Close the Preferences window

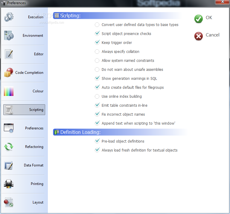pos(222,2)
